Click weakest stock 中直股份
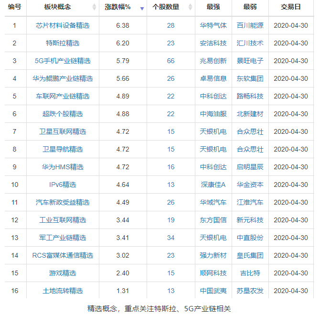 click(x=250, y=238)
